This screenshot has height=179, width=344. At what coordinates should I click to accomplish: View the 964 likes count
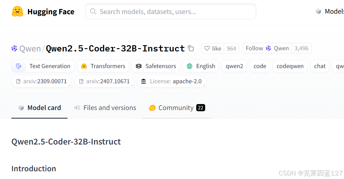(x=231, y=48)
